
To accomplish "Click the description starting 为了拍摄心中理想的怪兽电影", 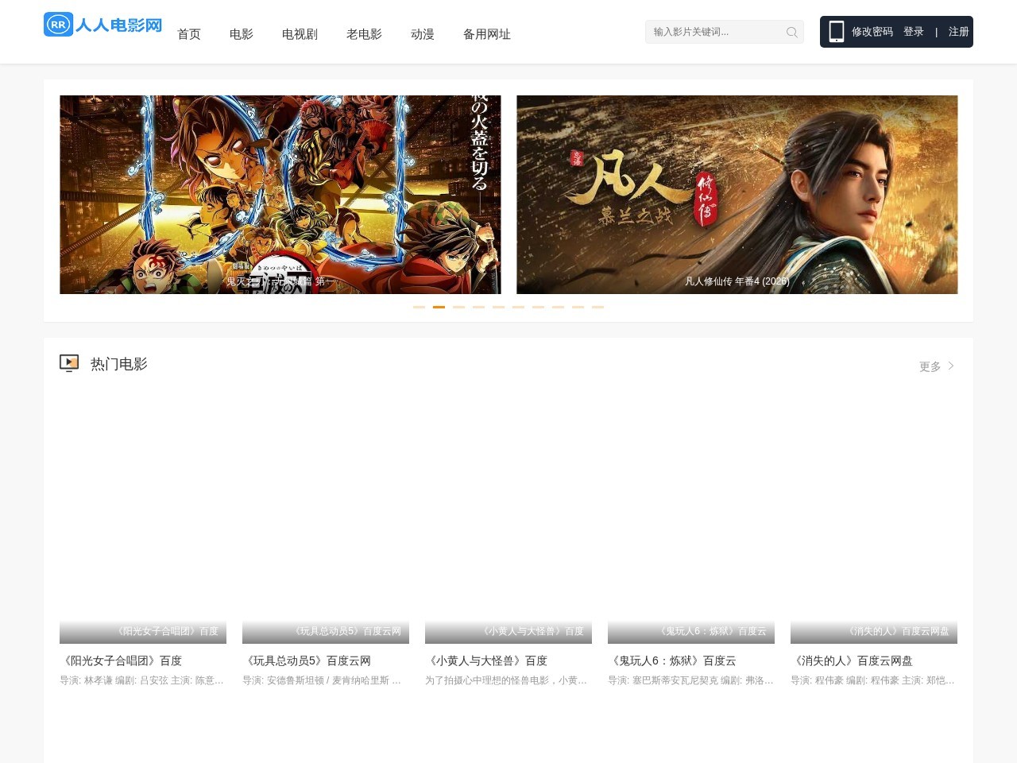I will tap(508, 680).
